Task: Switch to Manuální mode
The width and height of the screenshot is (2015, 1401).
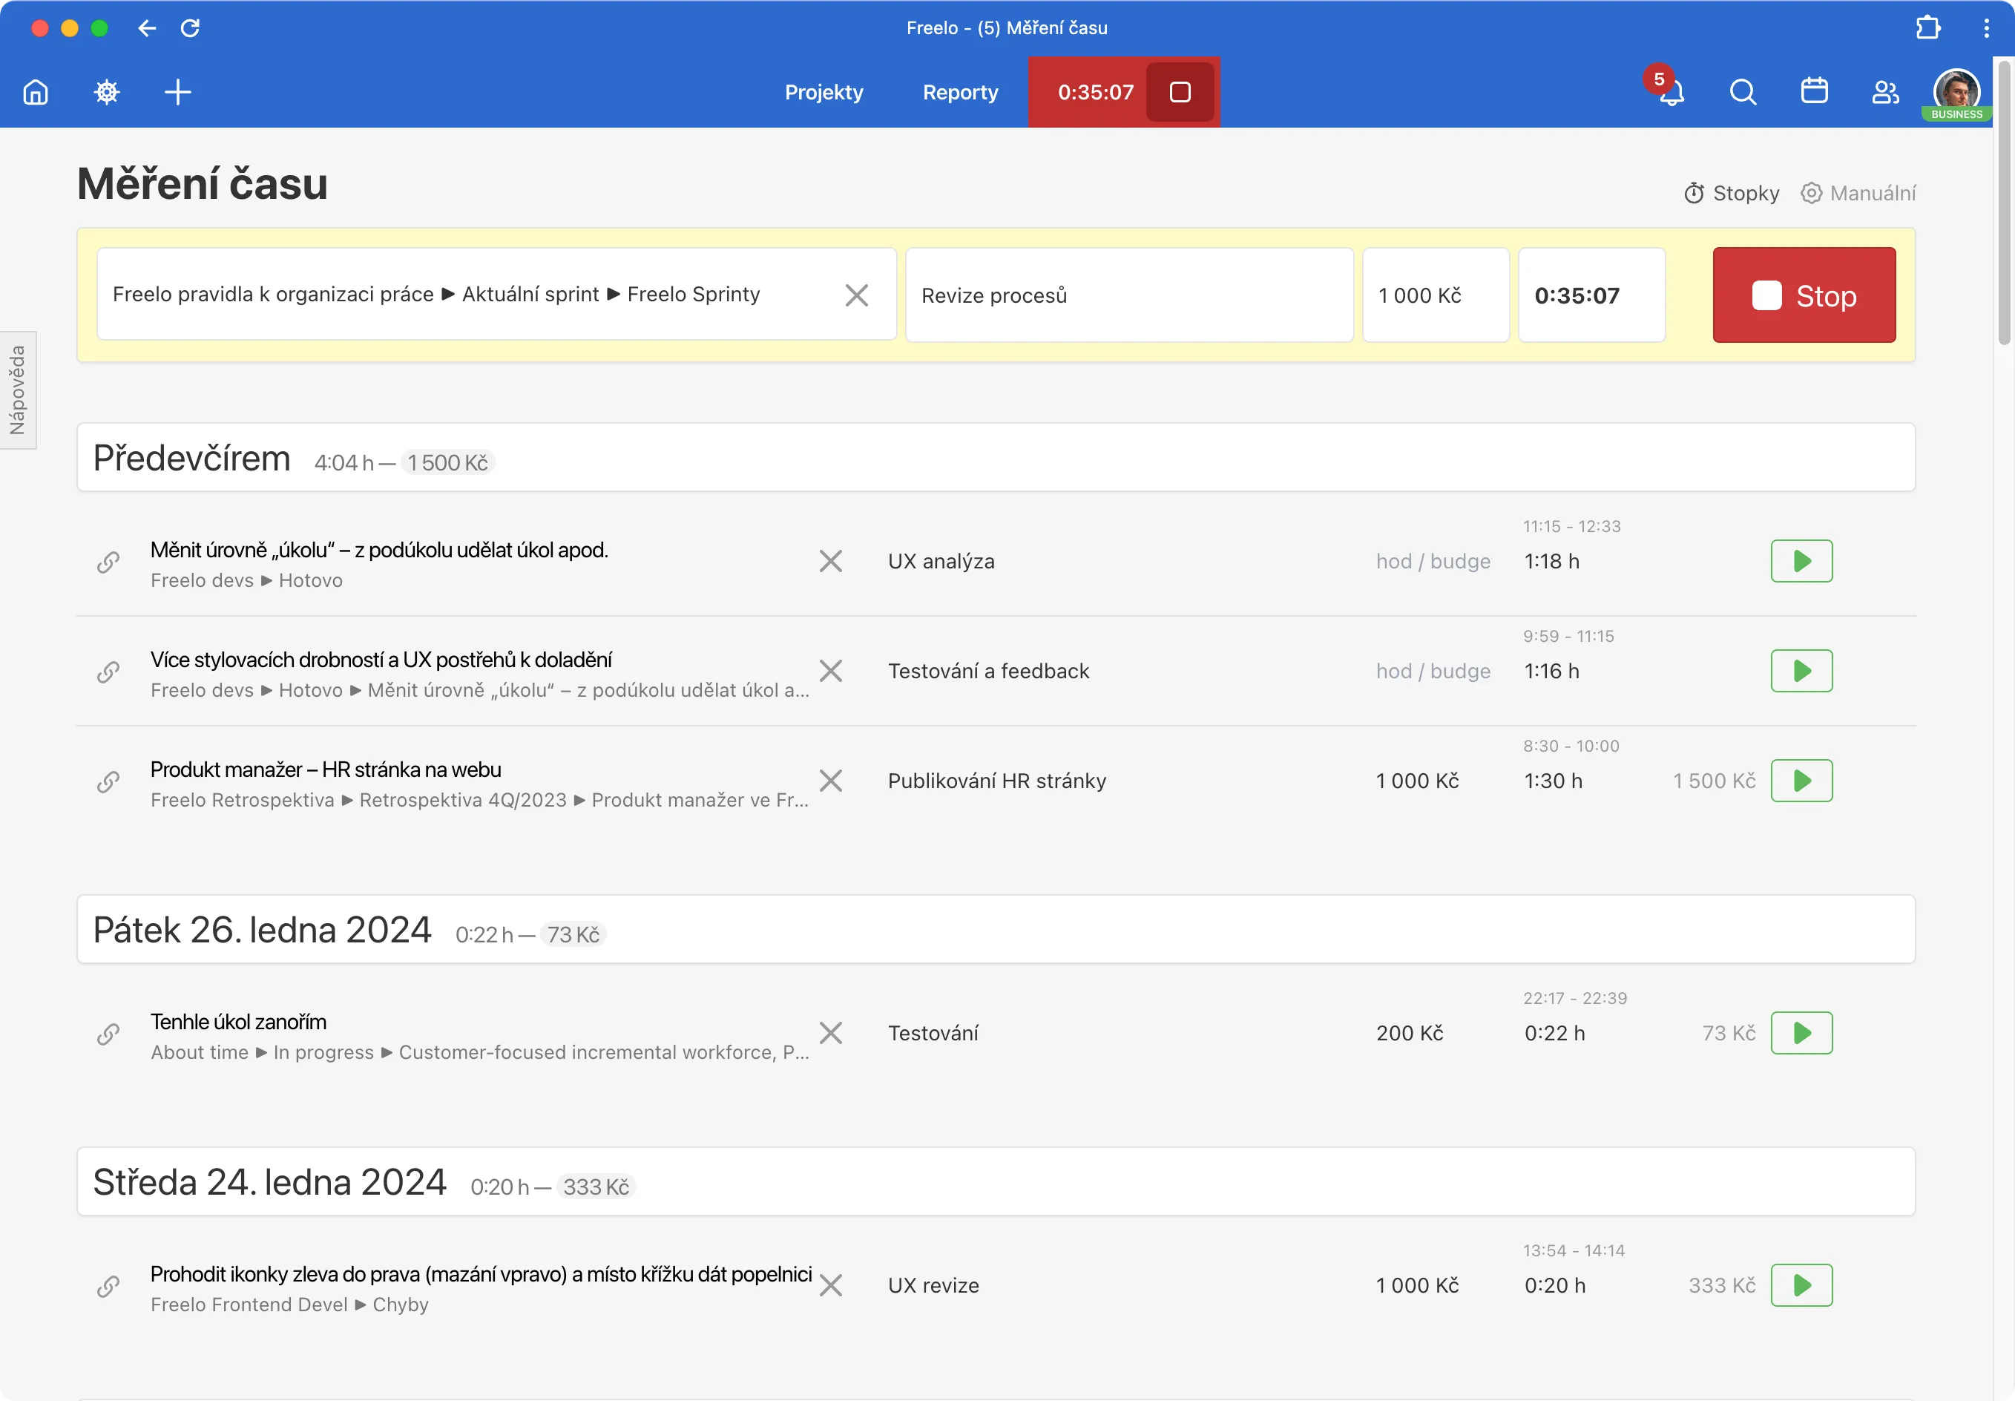Action: tap(1858, 193)
